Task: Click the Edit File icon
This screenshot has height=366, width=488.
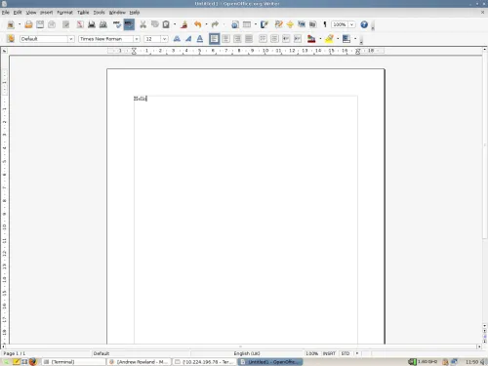Action: pyautogui.click(x=66, y=24)
